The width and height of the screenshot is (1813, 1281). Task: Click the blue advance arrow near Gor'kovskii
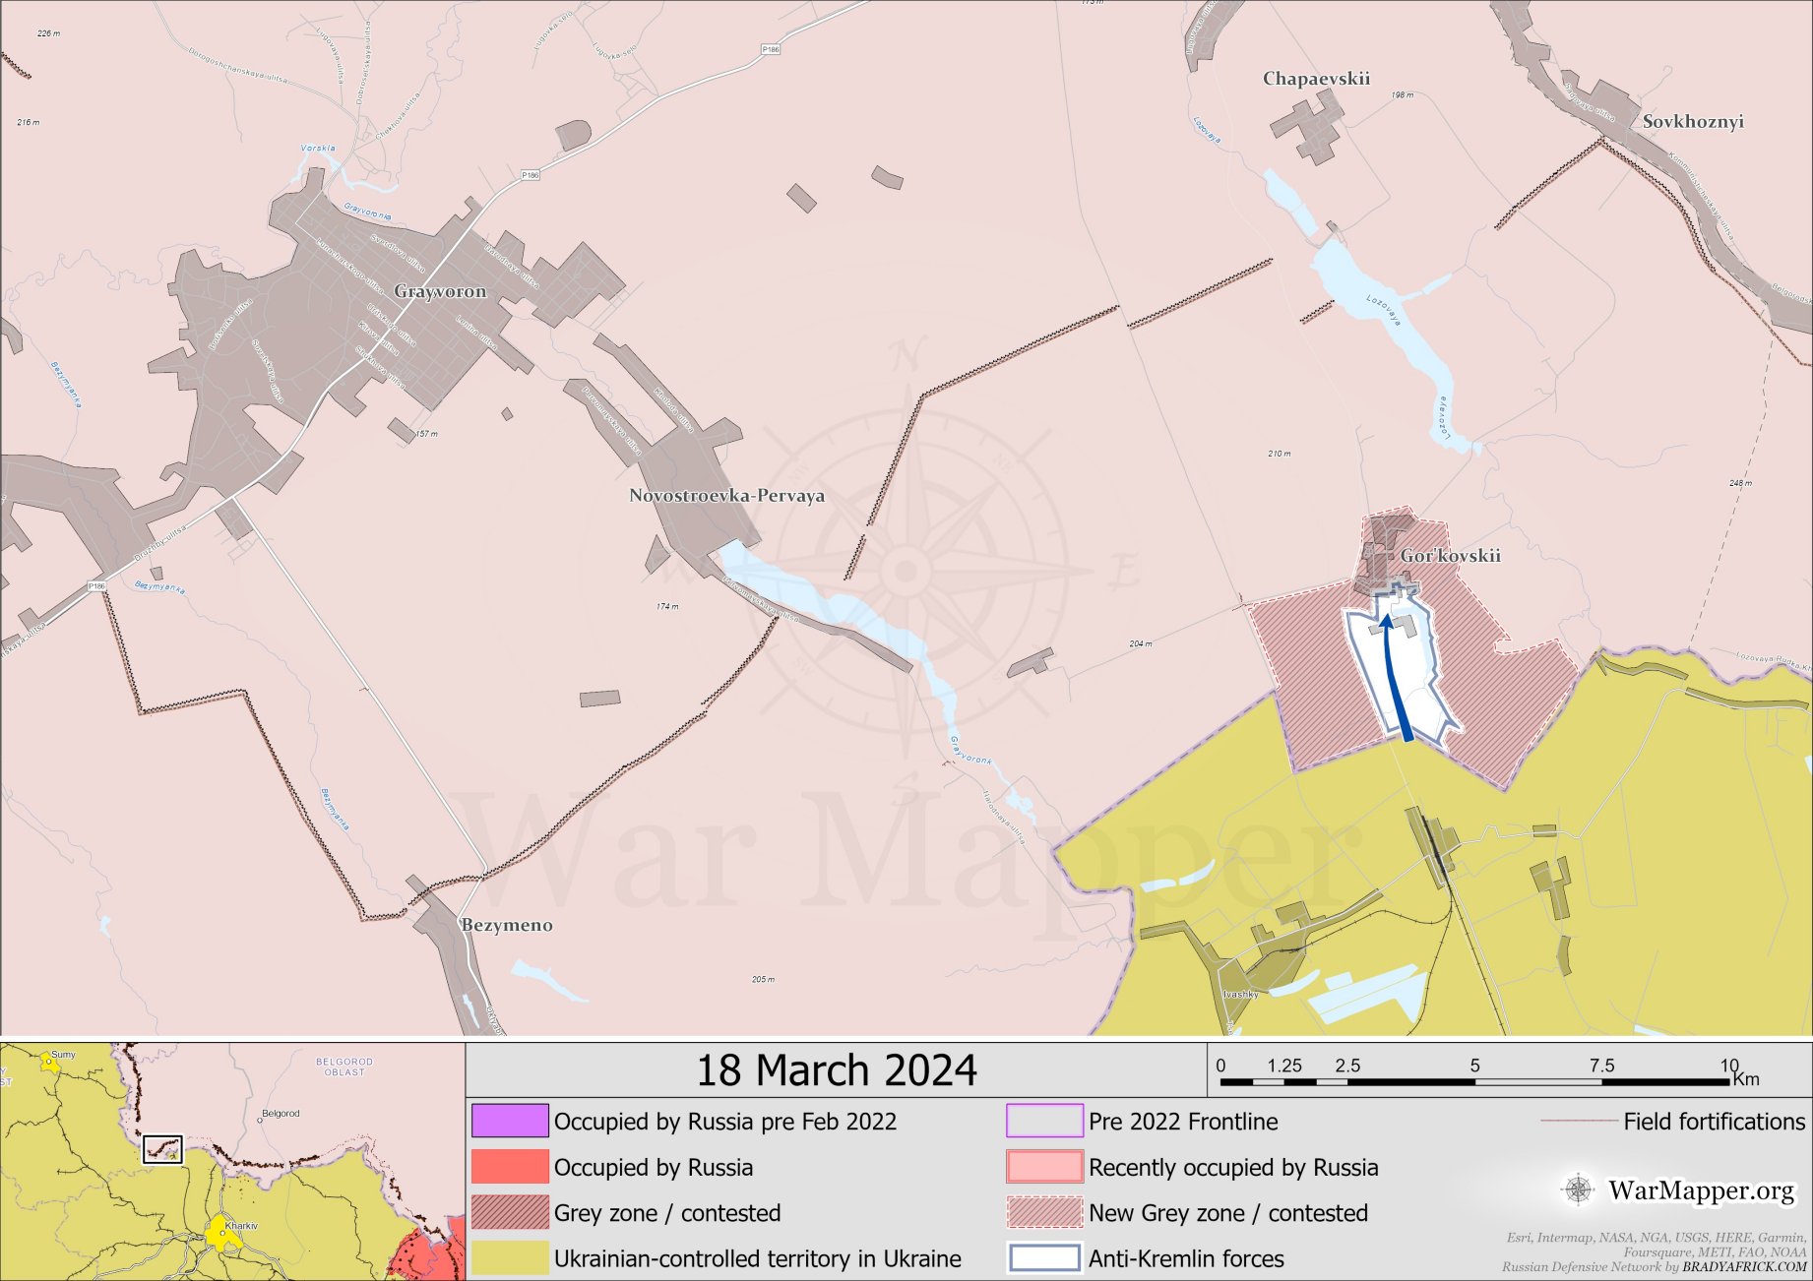coord(1396,677)
